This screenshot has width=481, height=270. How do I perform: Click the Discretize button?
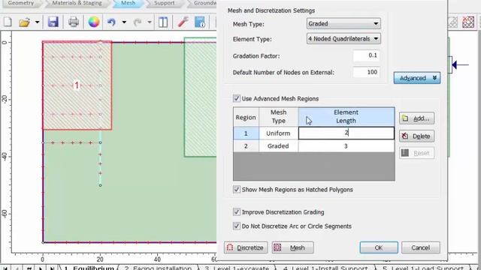tap(246, 247)
